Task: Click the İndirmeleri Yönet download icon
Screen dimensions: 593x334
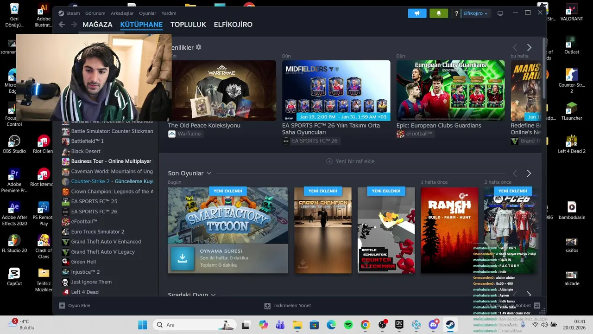Action: [267, 306]
